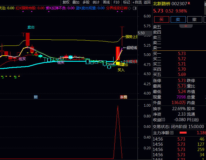Viewport: 206px width, 160px height.
Task: Open the 叠加 overlay option
Action: point(76,2)
